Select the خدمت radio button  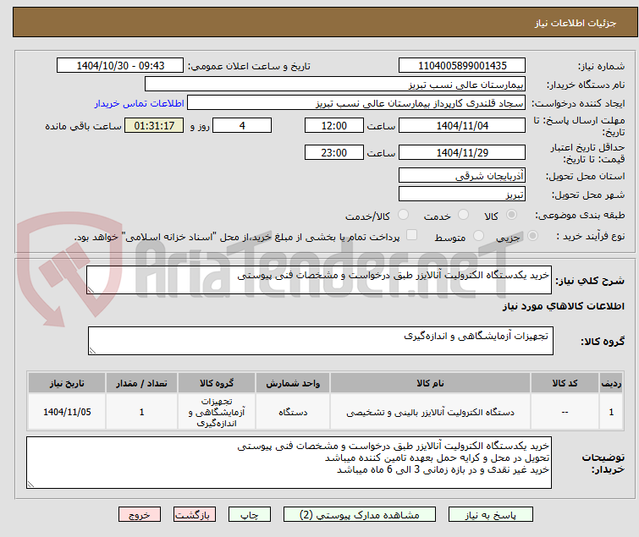[x=463, y=215]
